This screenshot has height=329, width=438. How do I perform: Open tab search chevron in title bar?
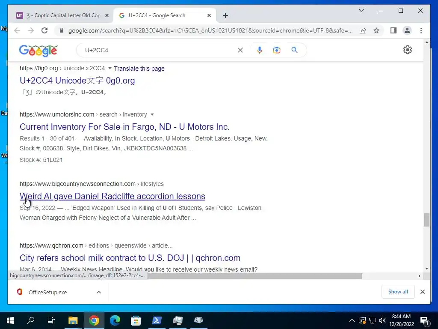361,11
